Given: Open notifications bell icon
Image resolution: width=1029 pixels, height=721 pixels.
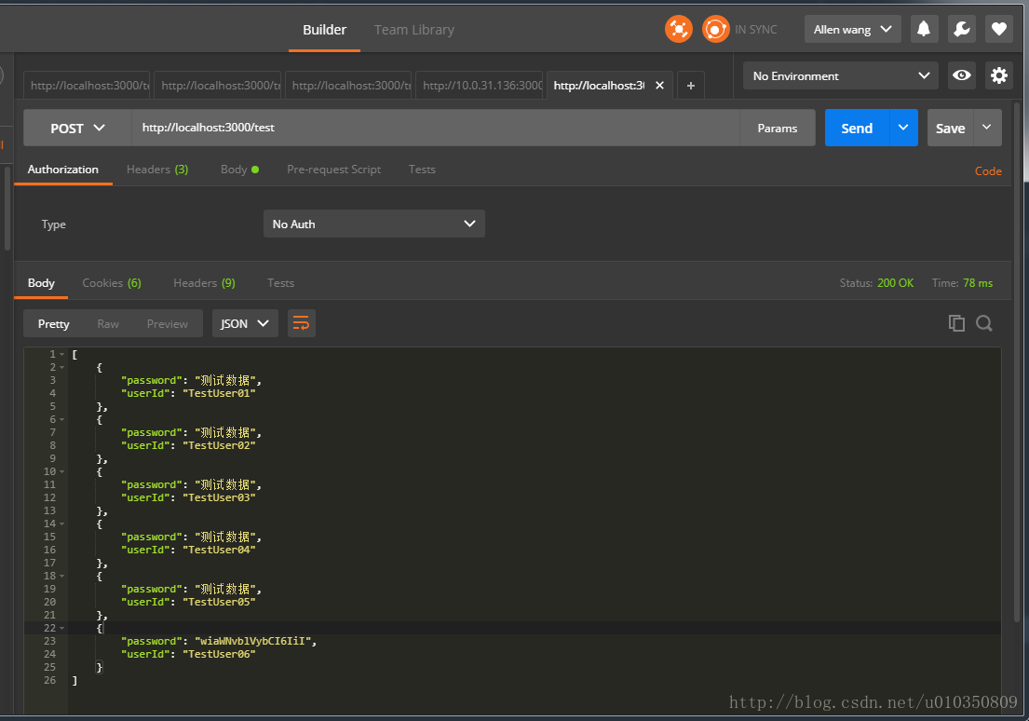Looking at the screenshot, I should tap(924, 29).
